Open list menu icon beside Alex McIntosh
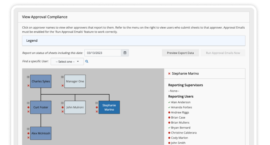 coord(28,129)
